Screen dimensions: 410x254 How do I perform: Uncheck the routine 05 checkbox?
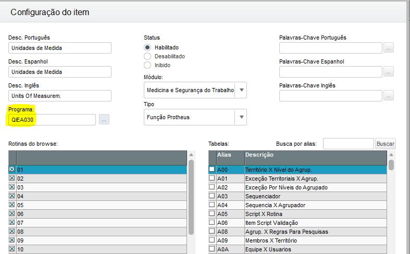pyautogui.click(x=12, y=205)
